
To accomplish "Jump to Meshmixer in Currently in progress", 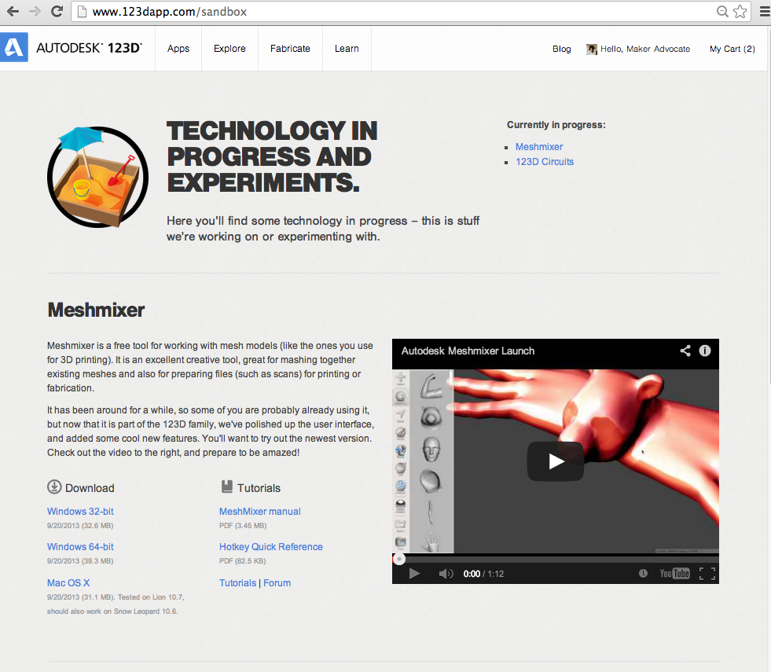I will pos(539,146).
